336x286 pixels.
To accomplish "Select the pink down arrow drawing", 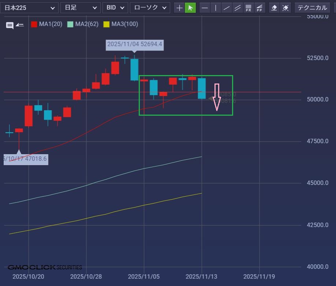I will pyautogui.click(x=217, y=97).
